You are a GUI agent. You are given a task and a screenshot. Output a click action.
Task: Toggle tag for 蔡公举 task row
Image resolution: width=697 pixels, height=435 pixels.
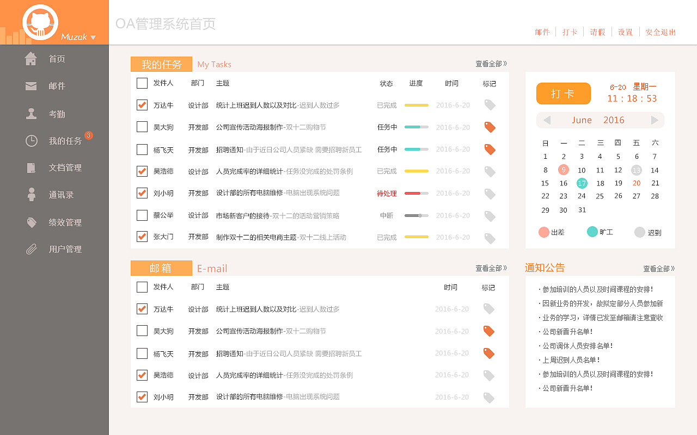490,216
